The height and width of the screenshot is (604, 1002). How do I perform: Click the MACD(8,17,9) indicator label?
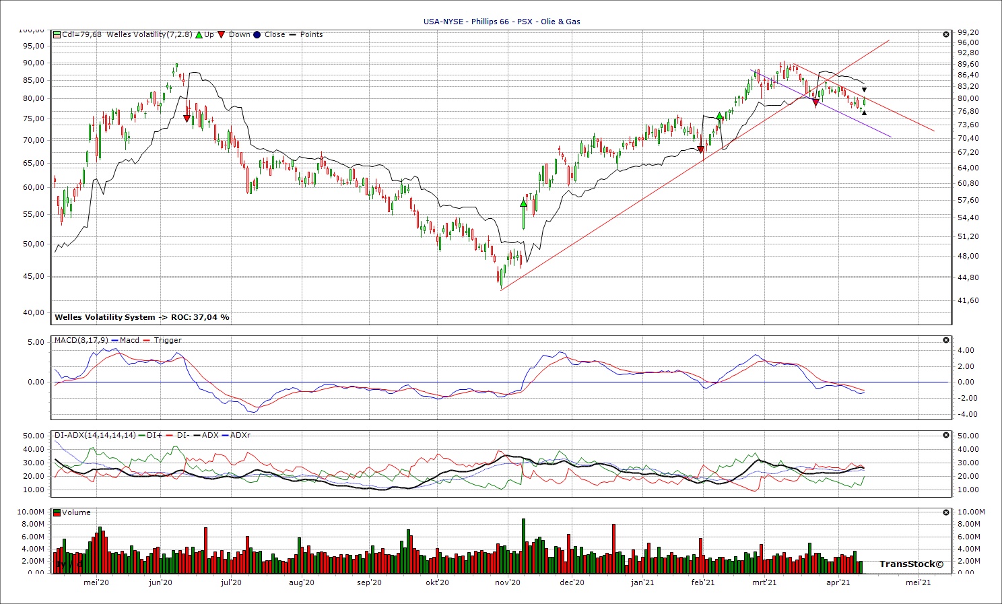[81, 340]
